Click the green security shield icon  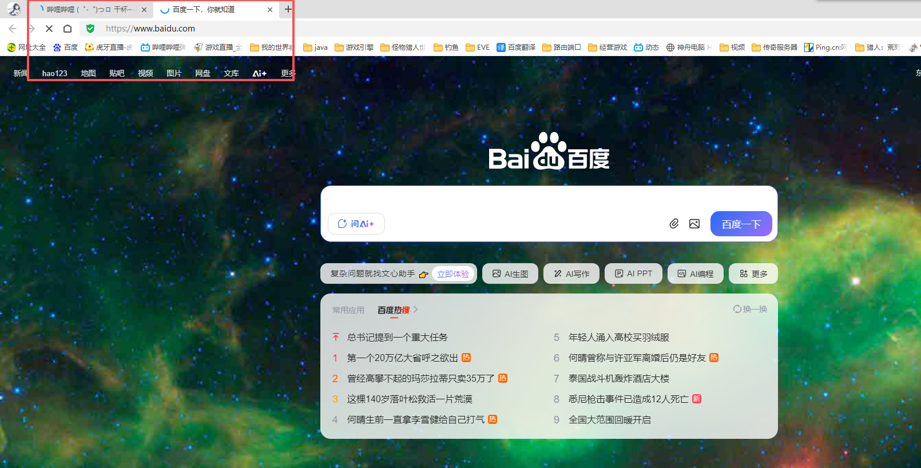coord(90,29)
